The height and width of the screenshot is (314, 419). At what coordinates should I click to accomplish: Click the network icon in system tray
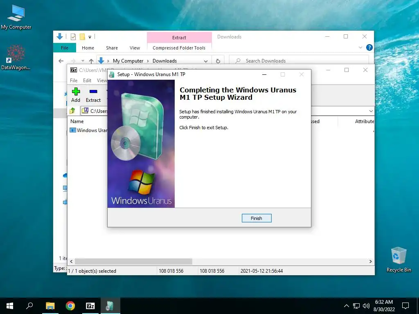click(356, 306)
